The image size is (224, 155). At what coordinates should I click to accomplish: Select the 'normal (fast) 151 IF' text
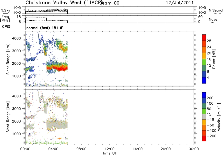[x=45, y=28]
